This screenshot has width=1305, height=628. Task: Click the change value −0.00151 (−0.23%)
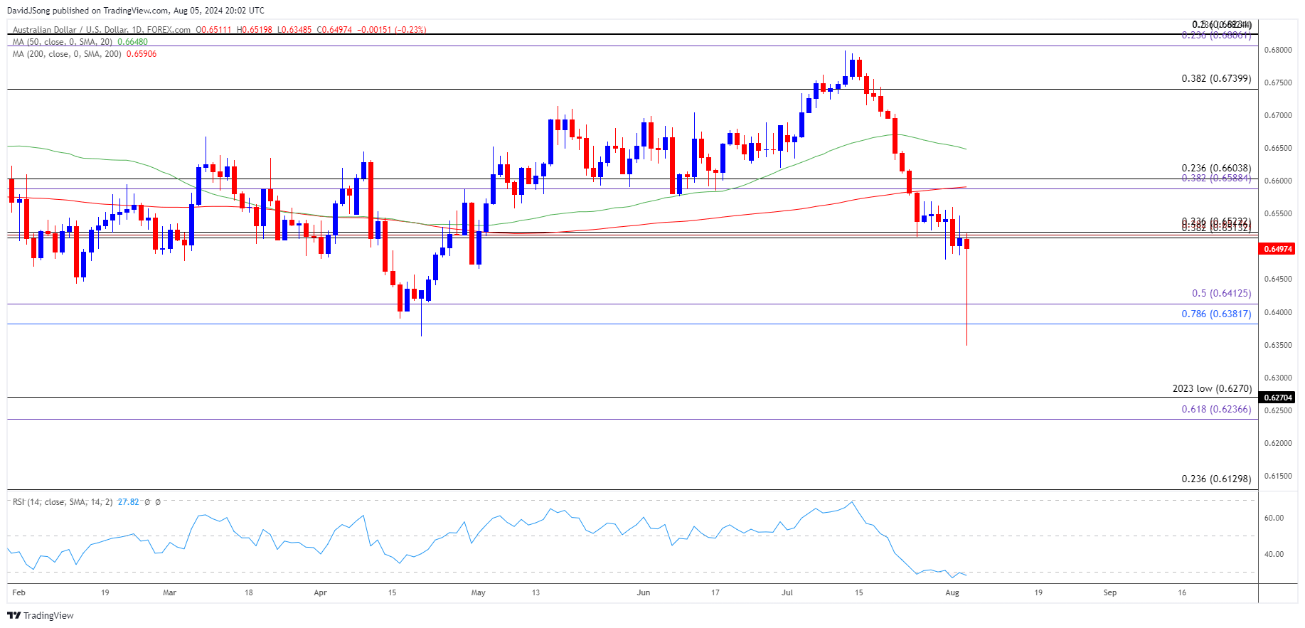pos(391,30)
